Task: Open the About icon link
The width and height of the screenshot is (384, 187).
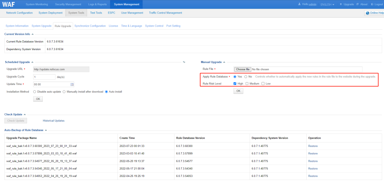Action: click(357, 4)
